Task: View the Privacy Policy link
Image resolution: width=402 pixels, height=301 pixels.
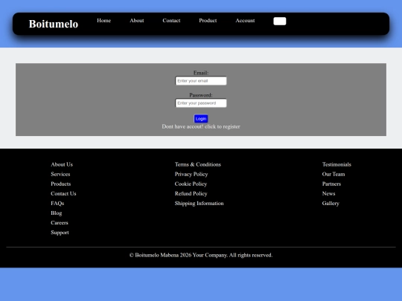Action: [x=191, y=174]
